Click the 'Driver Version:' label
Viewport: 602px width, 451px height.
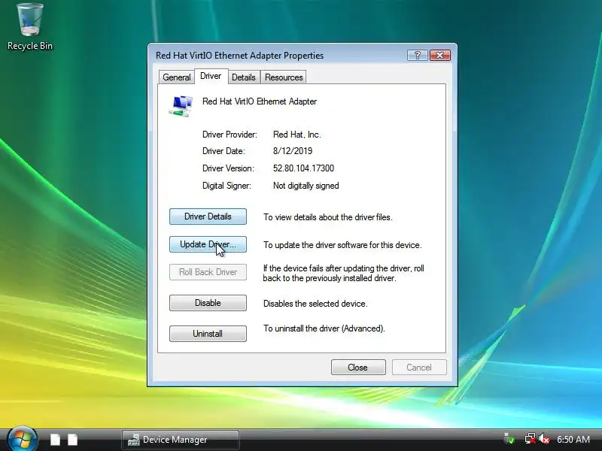coord(228,168)
